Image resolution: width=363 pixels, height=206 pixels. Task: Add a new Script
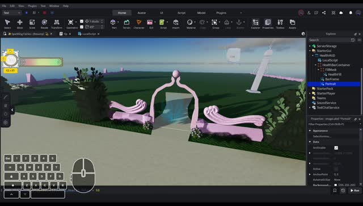pyautogui.click(x=162, y=22)
